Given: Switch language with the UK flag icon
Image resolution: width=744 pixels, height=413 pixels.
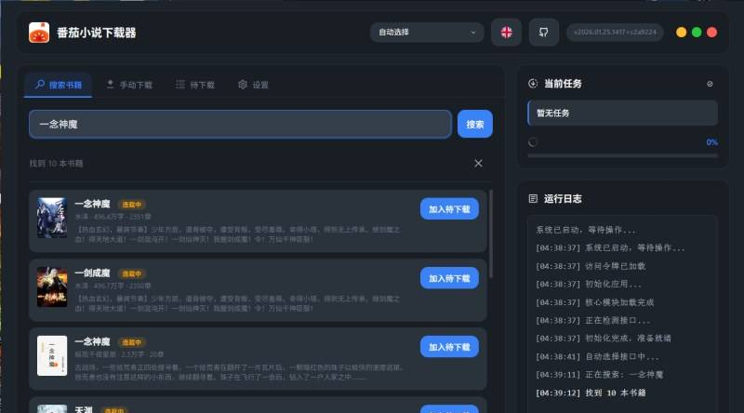Looking at the screenshot, I should 506,33.
